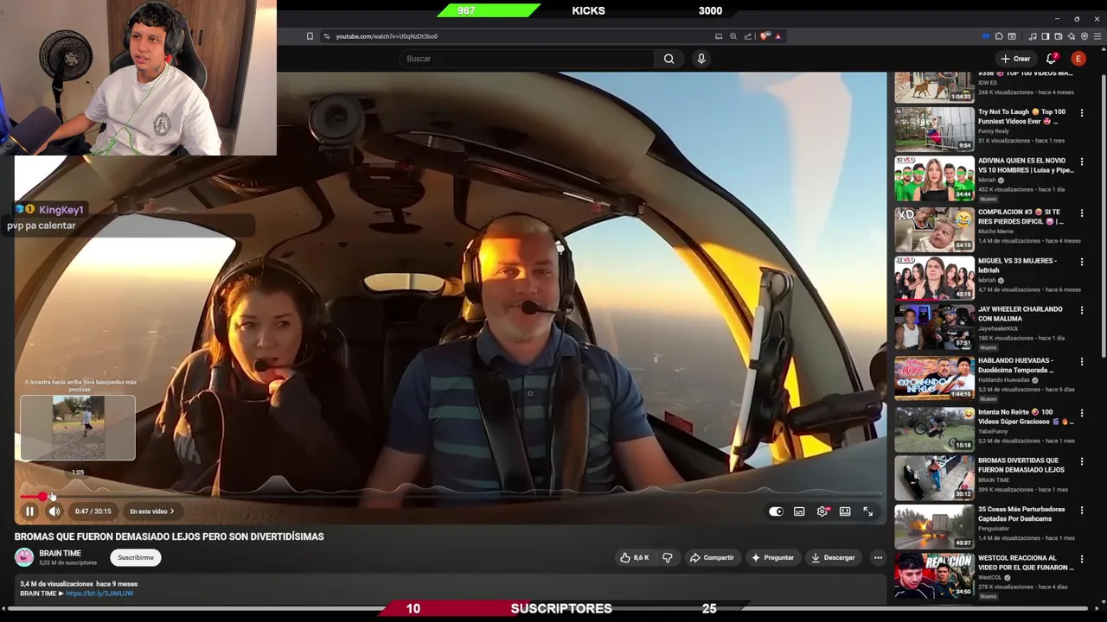Click 'Mucho Meme' channel name
The height and width of the screenshot is (622, 1107).
(995, 232)
